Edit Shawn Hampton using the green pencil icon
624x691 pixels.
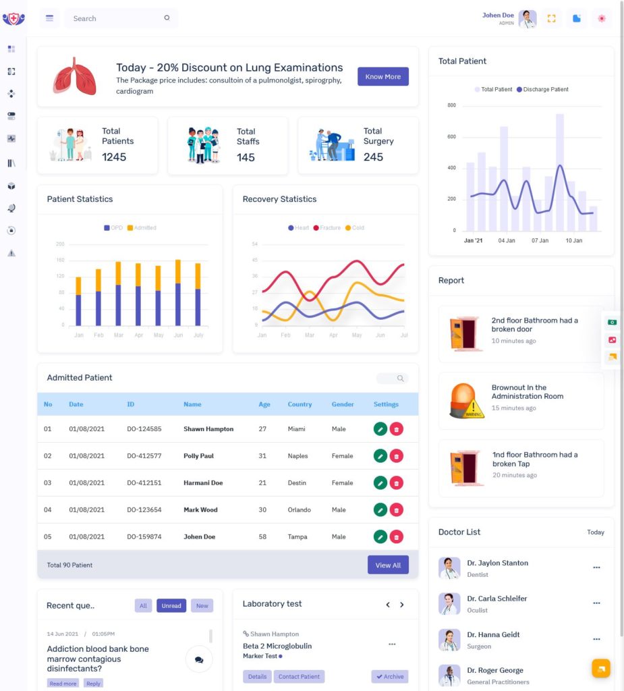coord(380,429)
